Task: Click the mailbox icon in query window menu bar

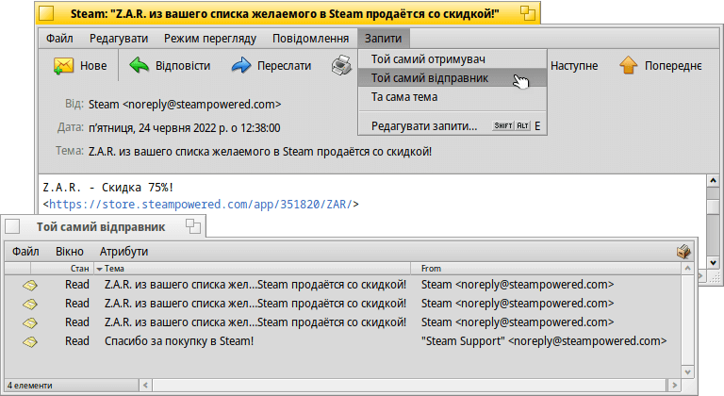Action: [x=683, y=252]
